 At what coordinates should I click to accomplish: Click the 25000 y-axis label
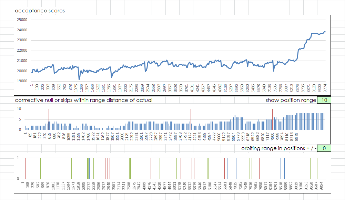tap(22, 20)
